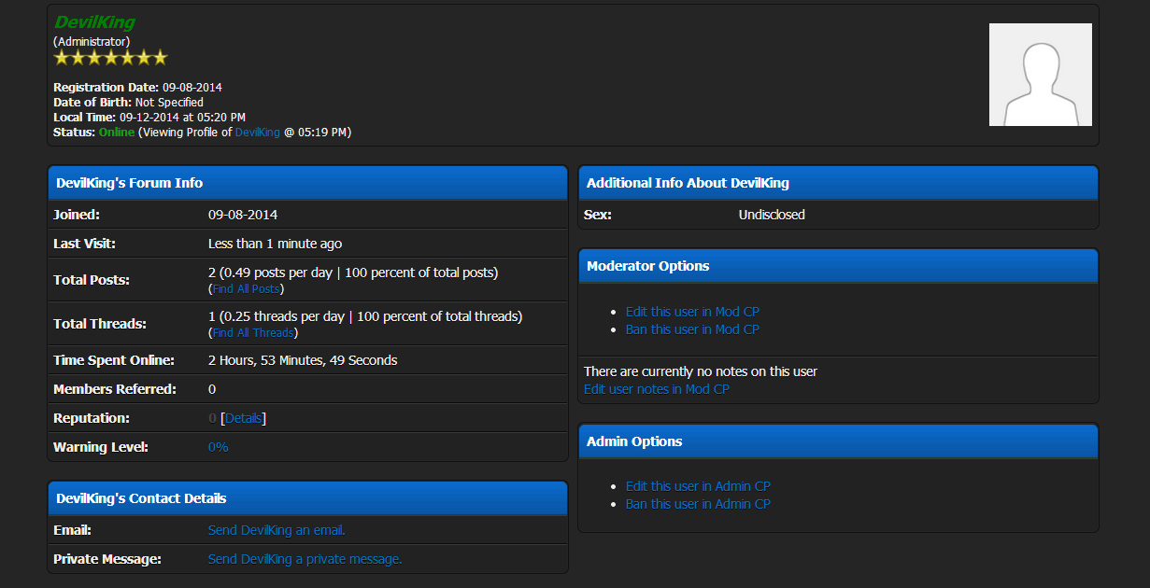Screen dimensions: 1150x588
Task: Open the Find All Threads link
Action: 252,333
